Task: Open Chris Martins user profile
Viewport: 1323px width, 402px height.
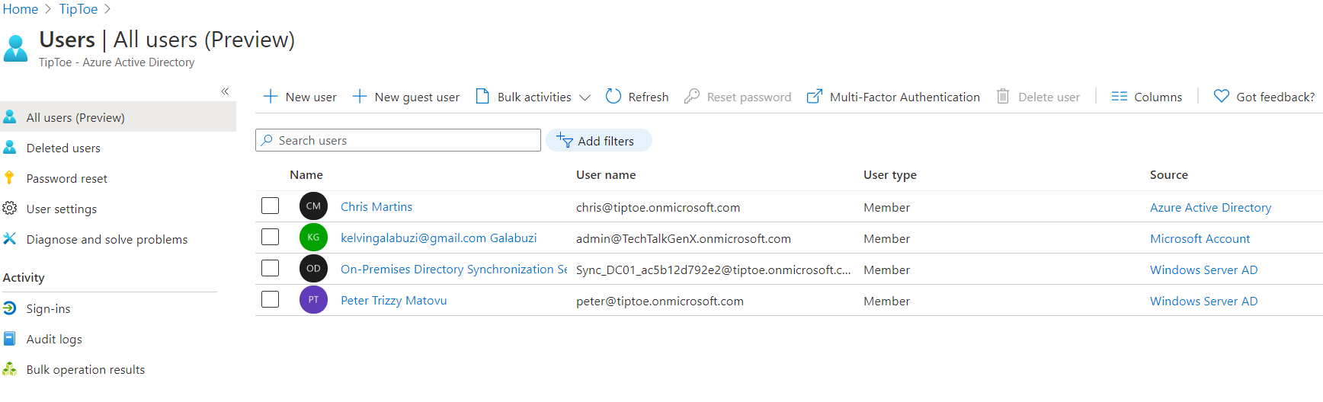Action: pos(376,206)
